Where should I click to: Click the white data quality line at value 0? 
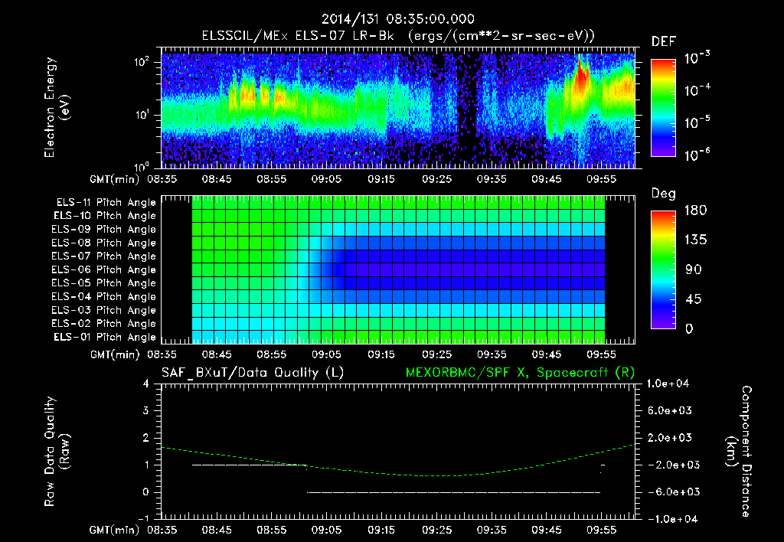coord(453,492)
